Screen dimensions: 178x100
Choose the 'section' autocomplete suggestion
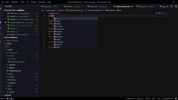(x=76, y=29)
